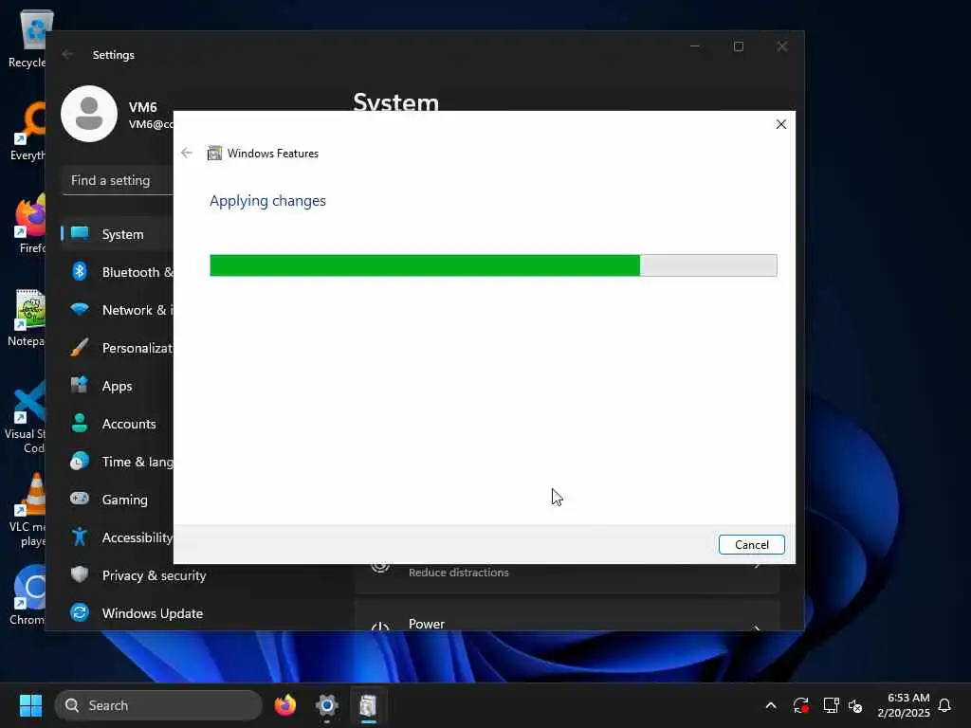Select the Chrome desktop shortcut
Viewport: 971px width, 728px height.
[27, 595]
